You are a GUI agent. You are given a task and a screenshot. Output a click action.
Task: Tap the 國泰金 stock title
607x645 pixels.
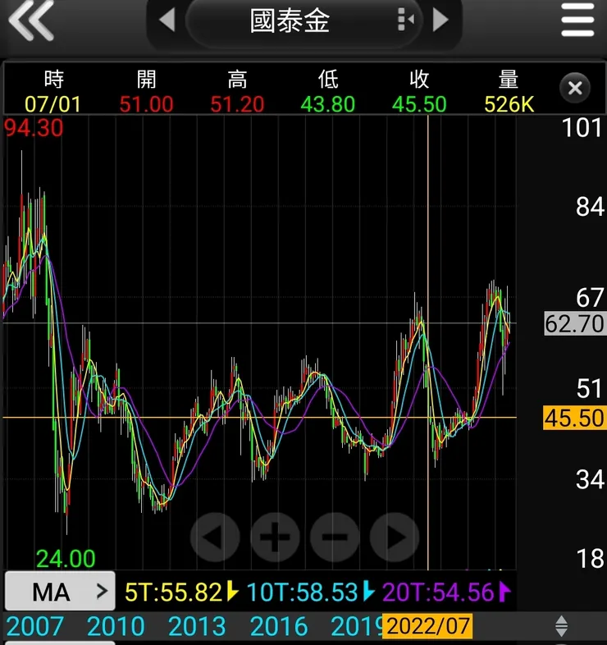pyautogui.click(x=290, y=21)
